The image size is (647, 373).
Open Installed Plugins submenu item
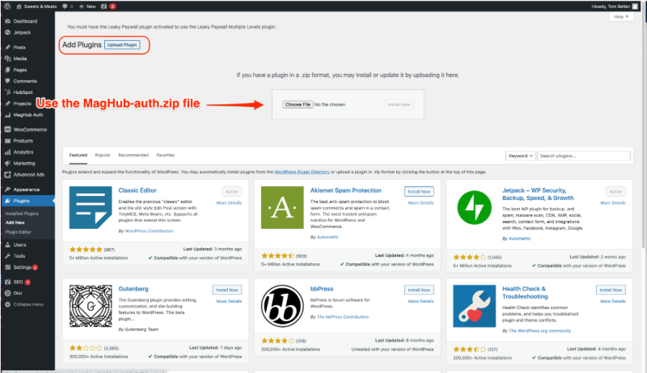tap(22, 213)
